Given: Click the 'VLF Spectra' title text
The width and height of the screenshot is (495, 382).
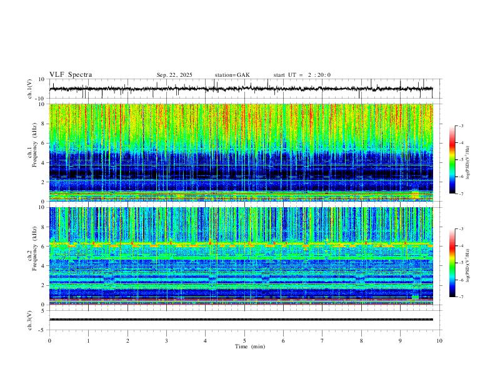Looking at the screenshot, I should click(71, 75).
